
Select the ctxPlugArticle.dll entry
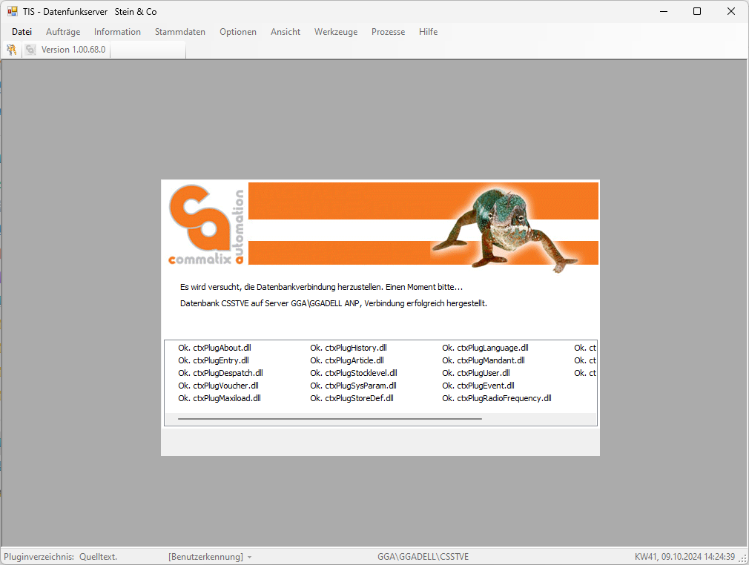(347, 360)
